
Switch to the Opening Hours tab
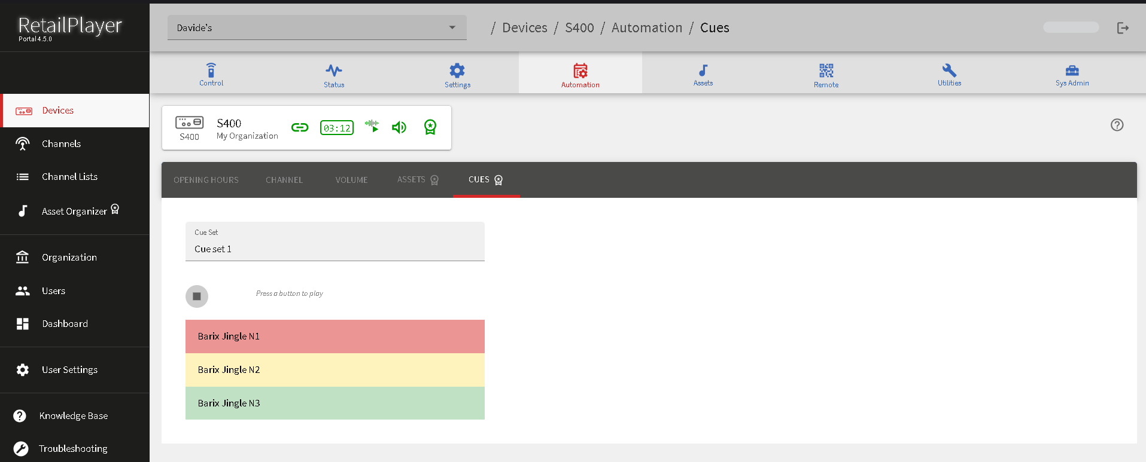206,180
